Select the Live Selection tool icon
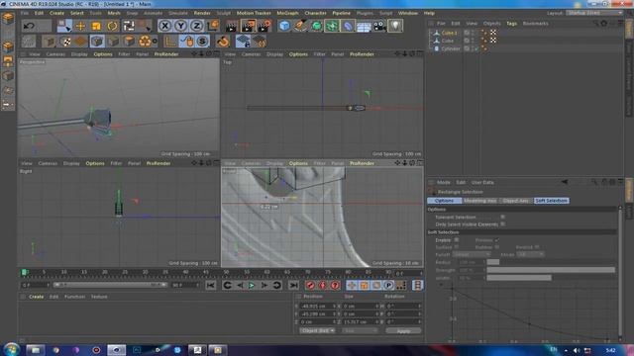Image resolution: width=634 pixels, height=356 pixels. tap(64, 26)
